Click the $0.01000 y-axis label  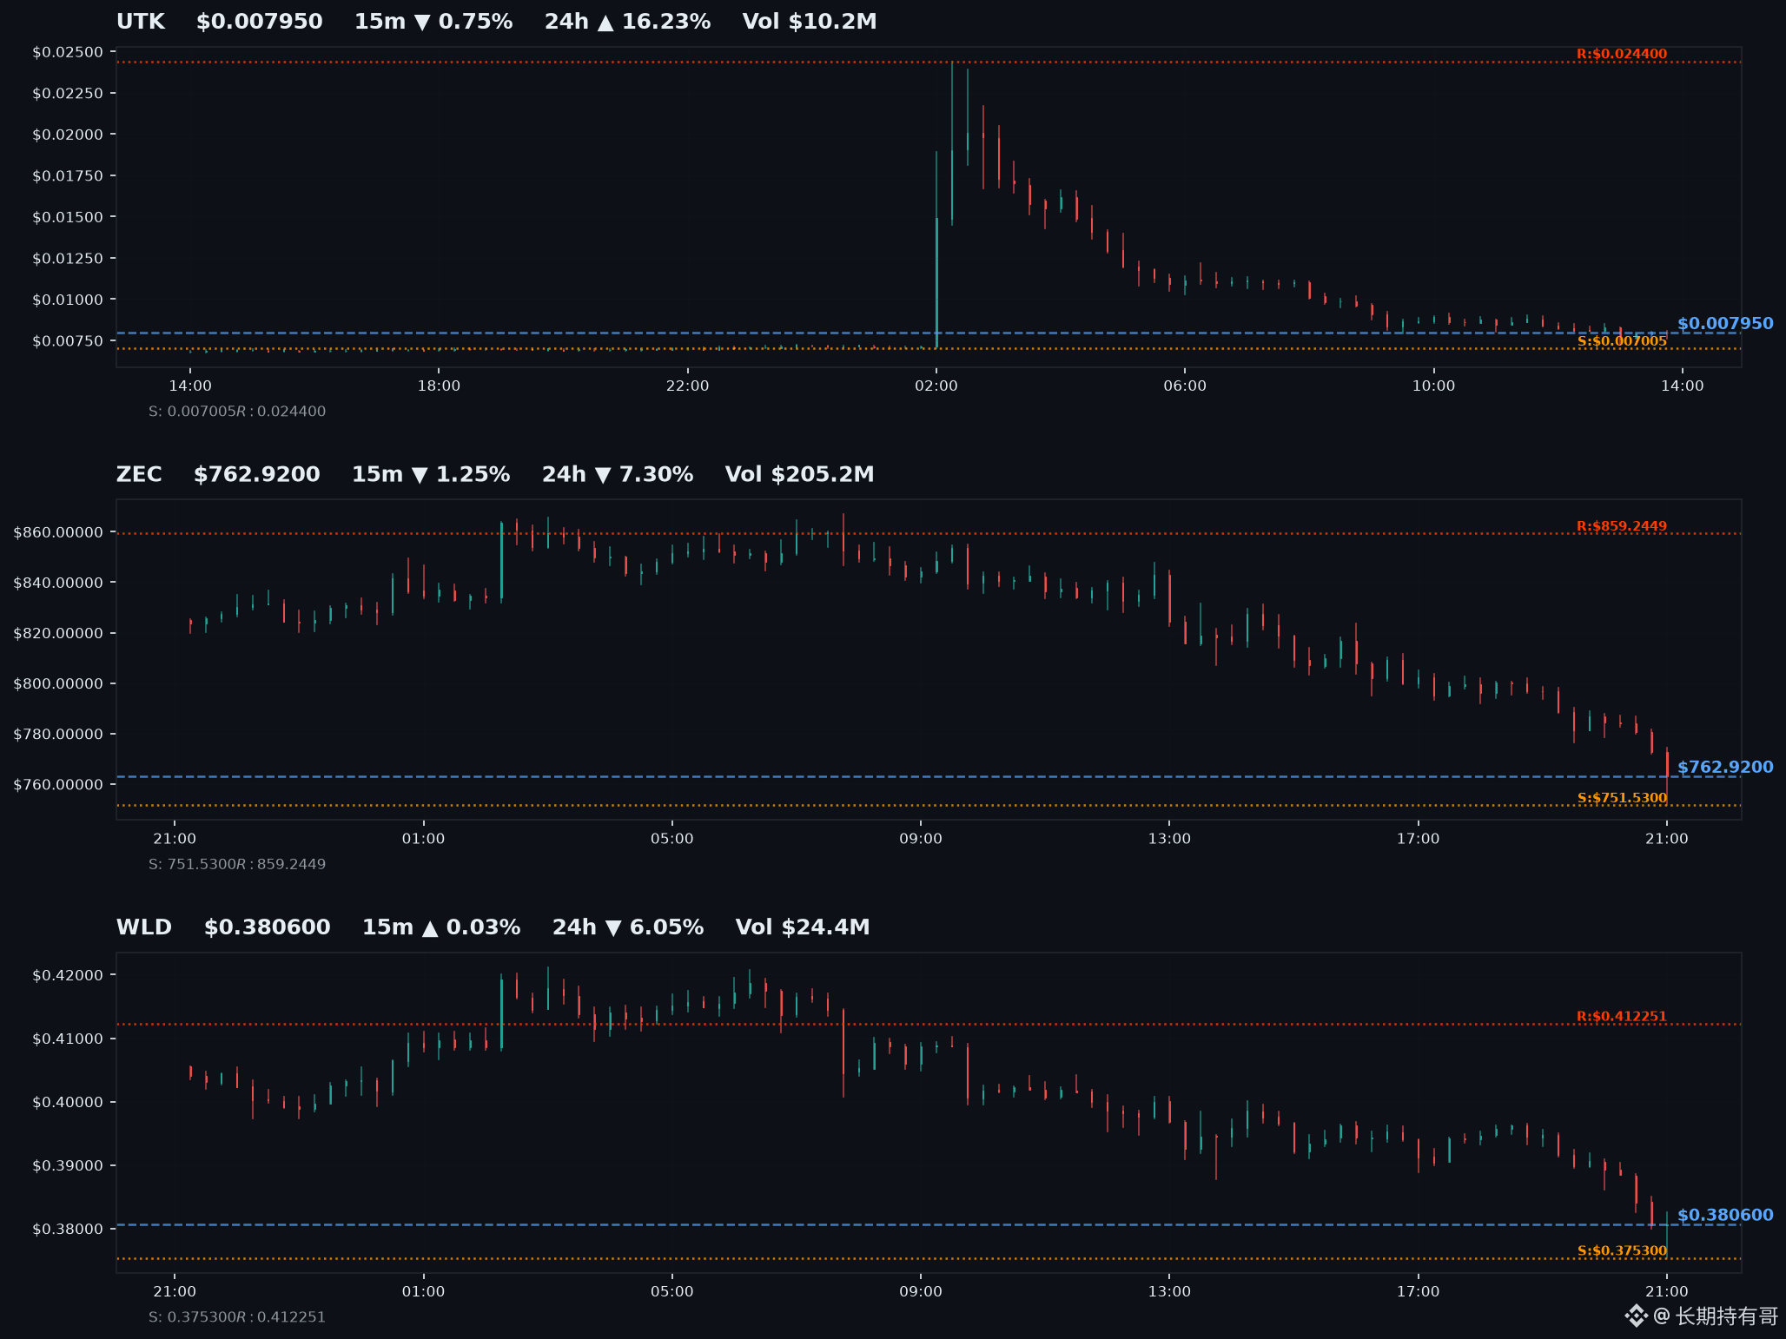(68, 300)
